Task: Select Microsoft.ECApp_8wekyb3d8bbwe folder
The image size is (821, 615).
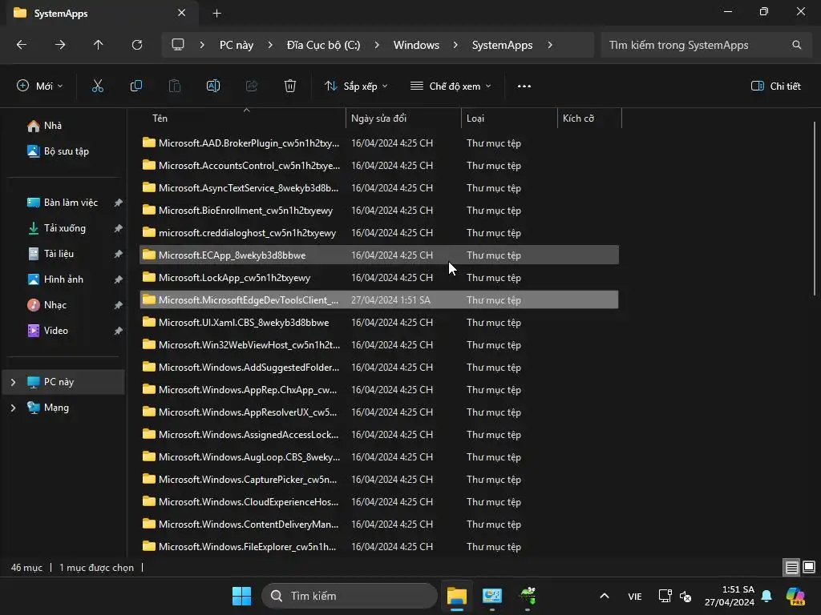Action: (379, 255)
